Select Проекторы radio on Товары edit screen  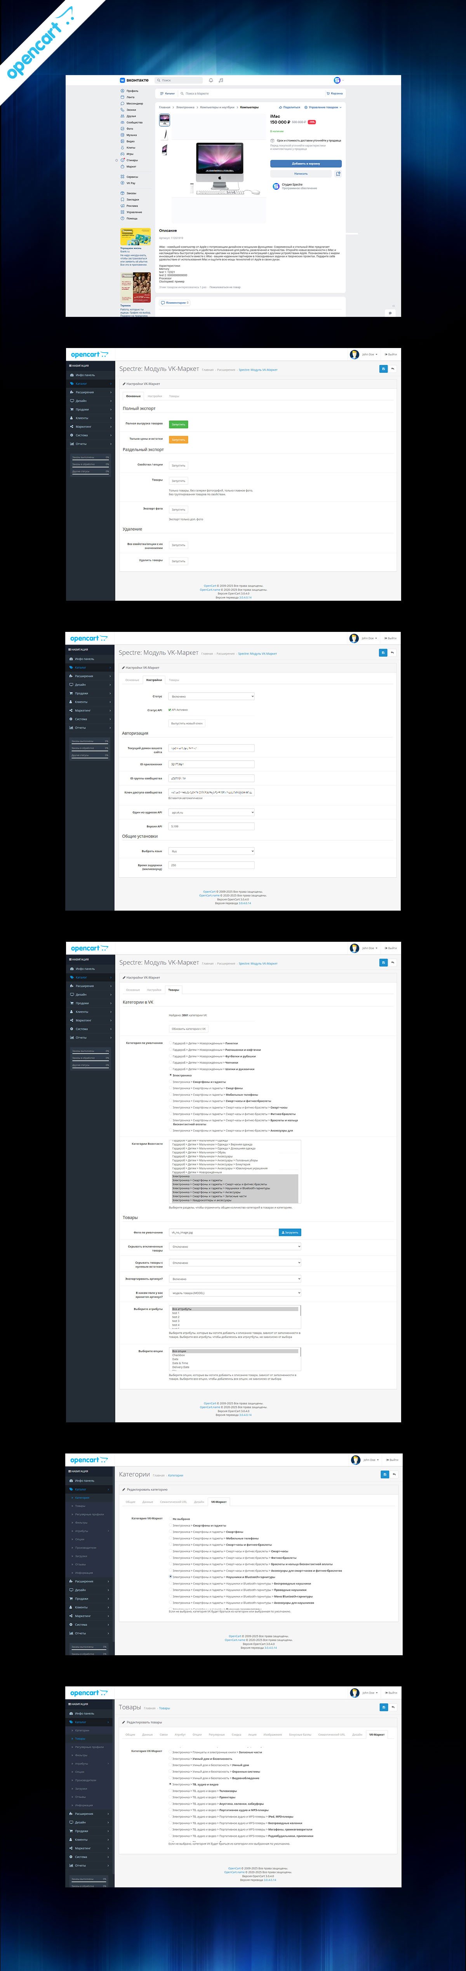tap(170, 1797)
